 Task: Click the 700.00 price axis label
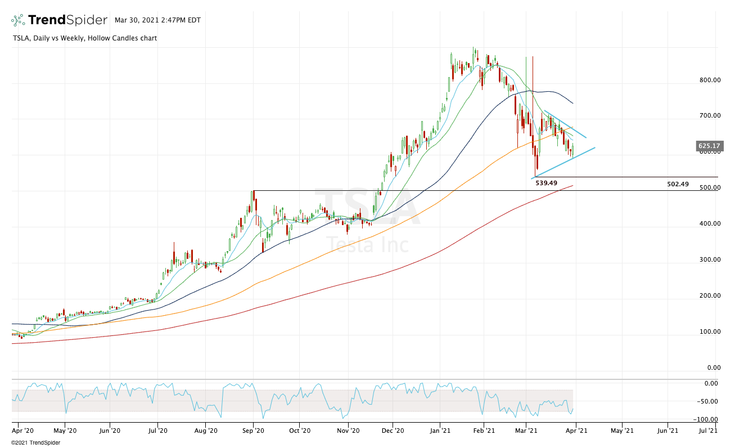710,116
